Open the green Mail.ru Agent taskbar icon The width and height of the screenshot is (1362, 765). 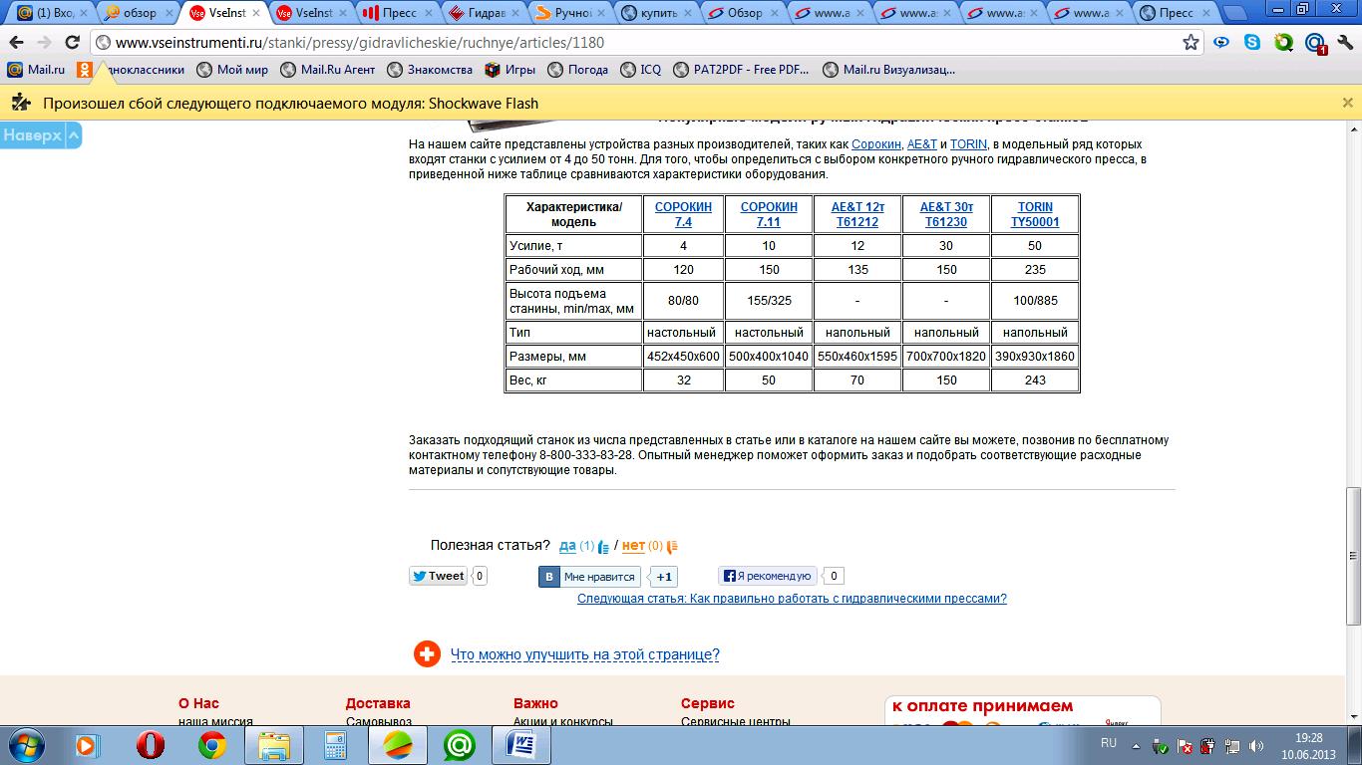[x=460, y=745]
